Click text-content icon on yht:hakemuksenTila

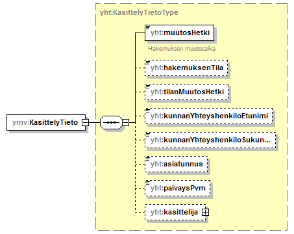point(148,62)
